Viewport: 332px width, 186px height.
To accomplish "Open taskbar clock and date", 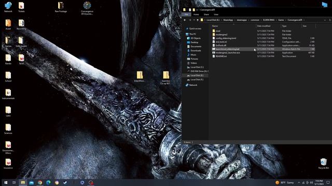I will tap(319, 182).
